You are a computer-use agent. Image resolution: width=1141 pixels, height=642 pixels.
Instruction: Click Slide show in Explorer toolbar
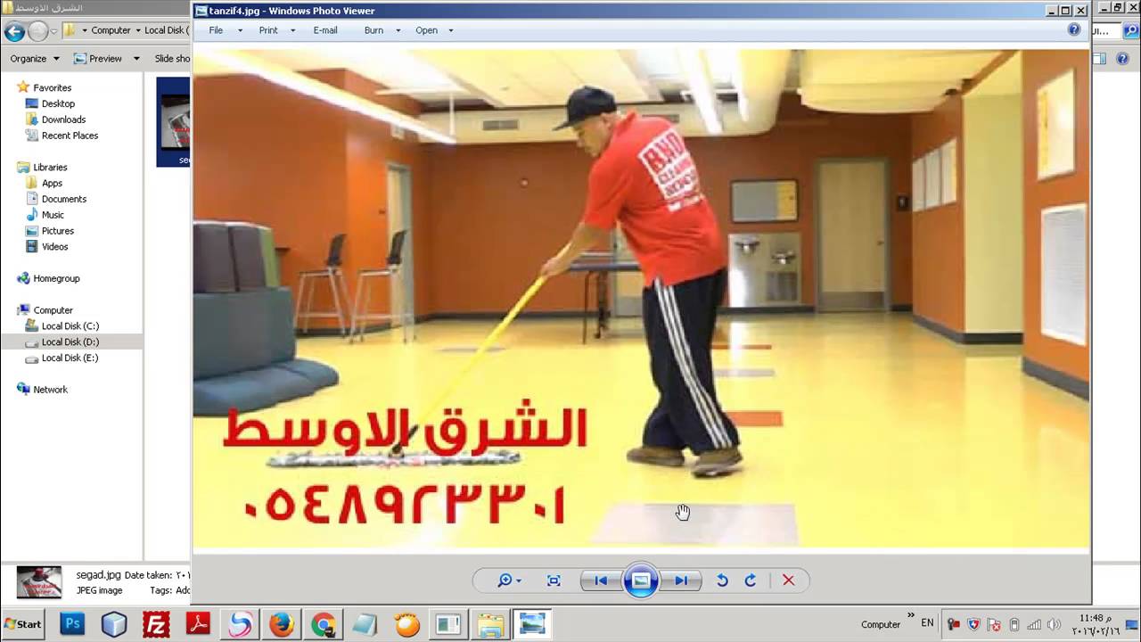[x=172, y=59]
